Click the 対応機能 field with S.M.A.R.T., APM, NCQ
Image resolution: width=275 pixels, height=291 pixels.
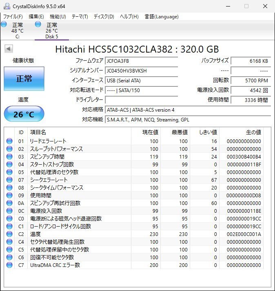click(188, 120)
